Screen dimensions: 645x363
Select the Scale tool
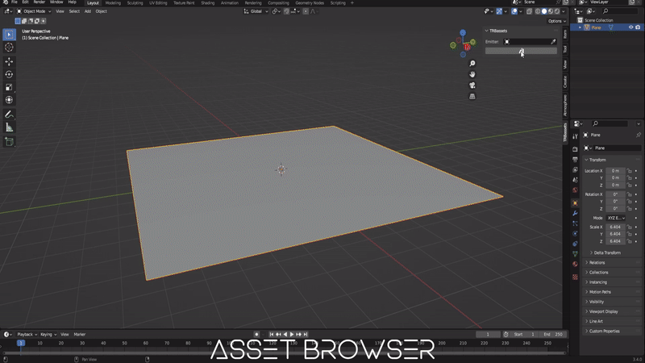pyautogui.click(x=9, y=87)
